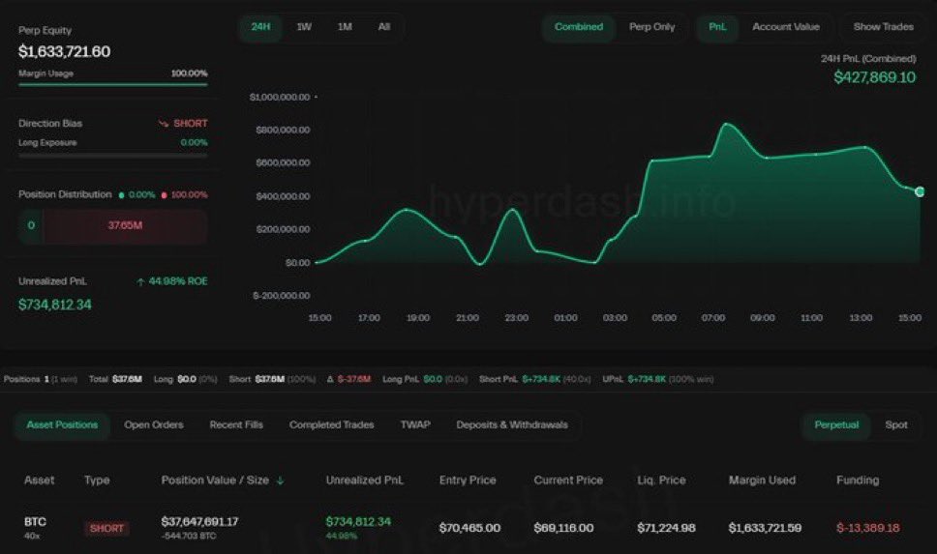Click the Positions count in summary bar

[x=41, y=380]
